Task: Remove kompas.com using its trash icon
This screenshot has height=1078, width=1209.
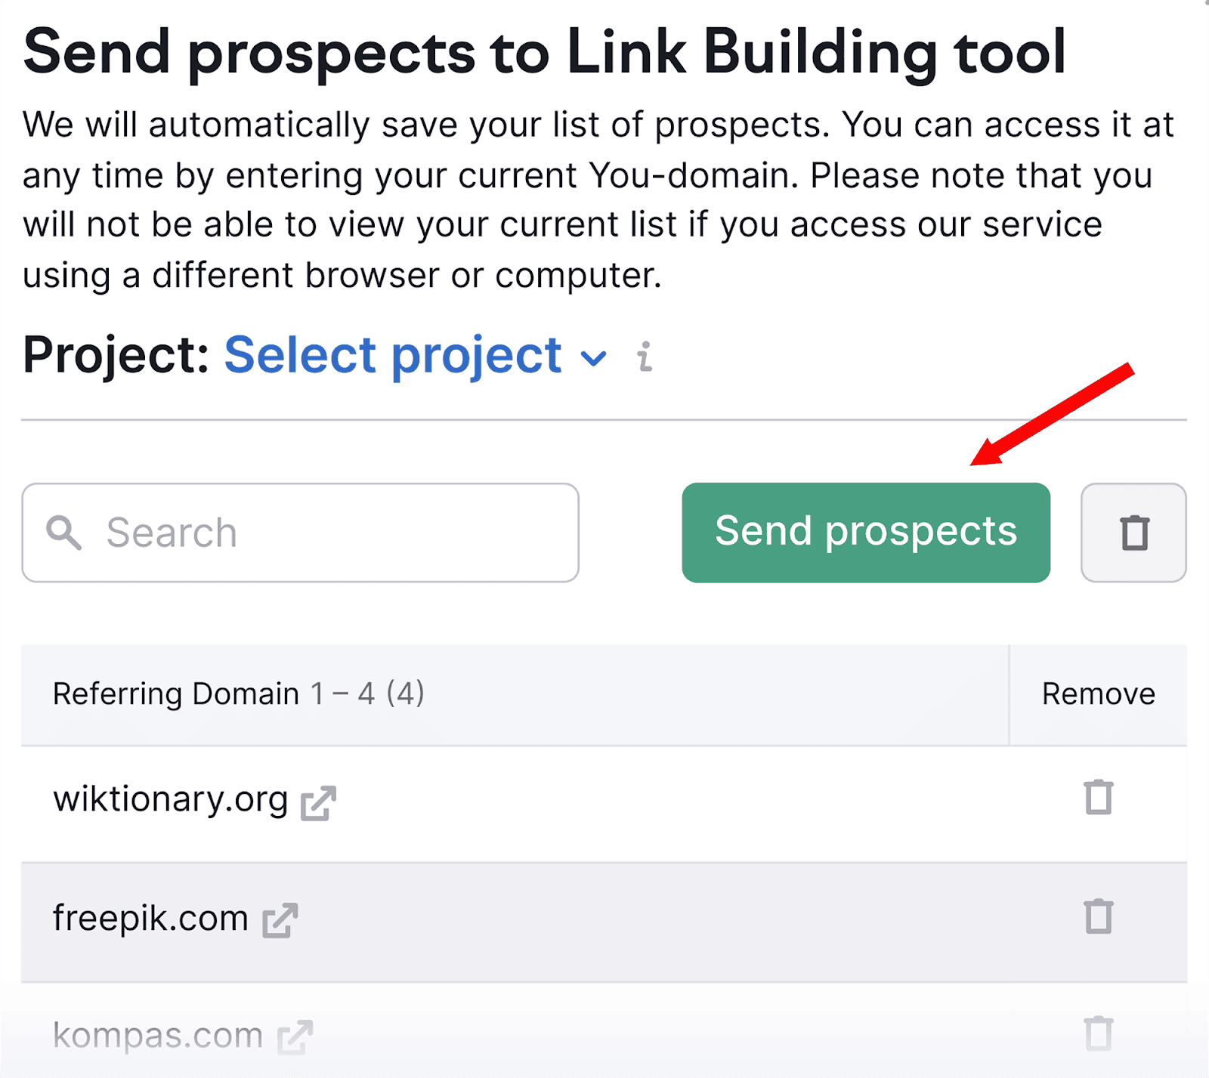Action: [x=1097, y=1035]
